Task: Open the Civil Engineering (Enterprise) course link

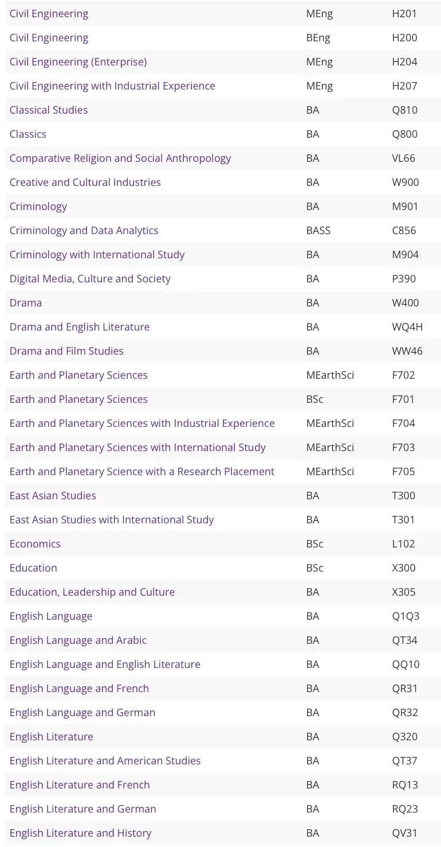Action: [78, 62]
